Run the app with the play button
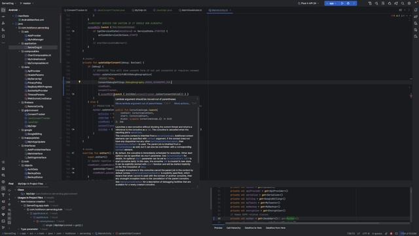Image resolution: width=419 pixels, height=236 pixels. coord(342,3)
